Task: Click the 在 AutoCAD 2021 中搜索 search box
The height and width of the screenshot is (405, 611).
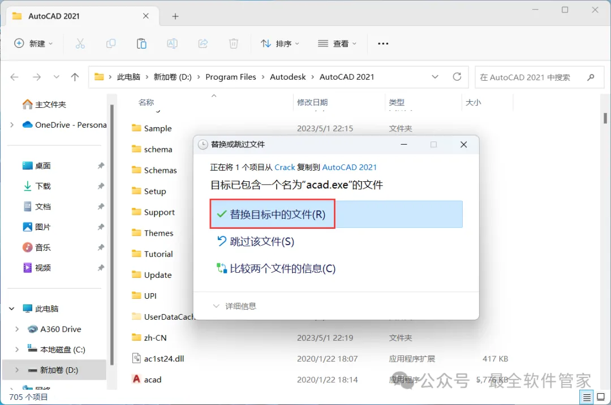Action: point(539,77)
